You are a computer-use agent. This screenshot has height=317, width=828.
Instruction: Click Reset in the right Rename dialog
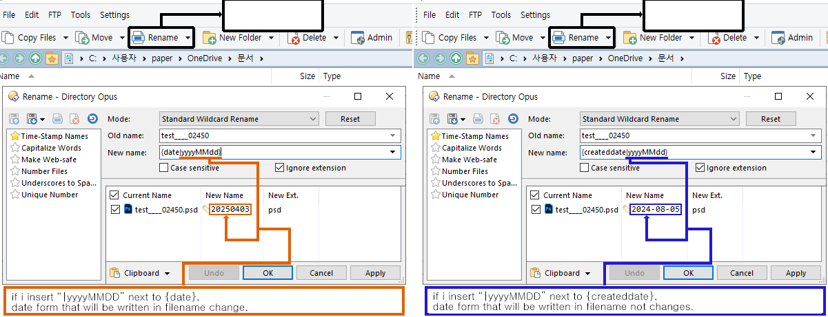coord(771,119)
